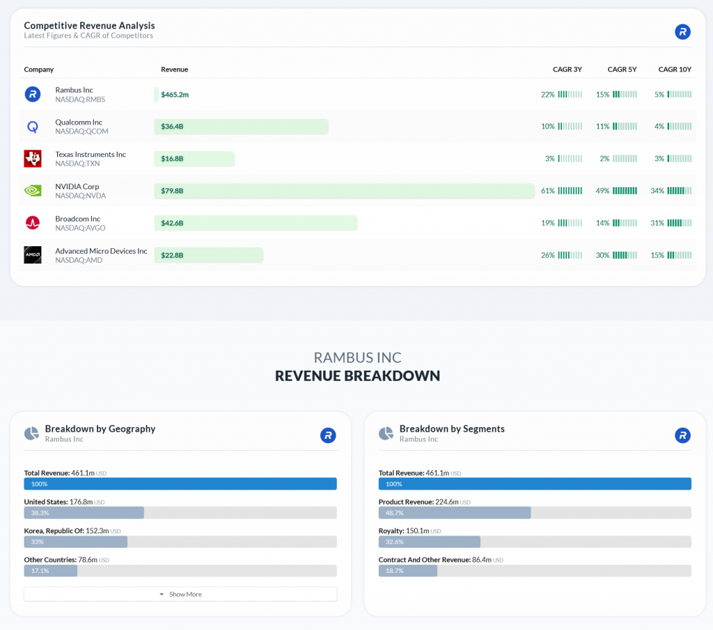Click Rambus's $465.2m revenue value
This screenshot has width=713, height=630.
pyautogui.click(x=175, y=95)
